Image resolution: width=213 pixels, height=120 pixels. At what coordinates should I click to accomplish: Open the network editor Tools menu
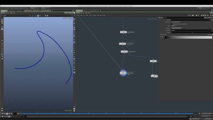[x=91, y=15]
